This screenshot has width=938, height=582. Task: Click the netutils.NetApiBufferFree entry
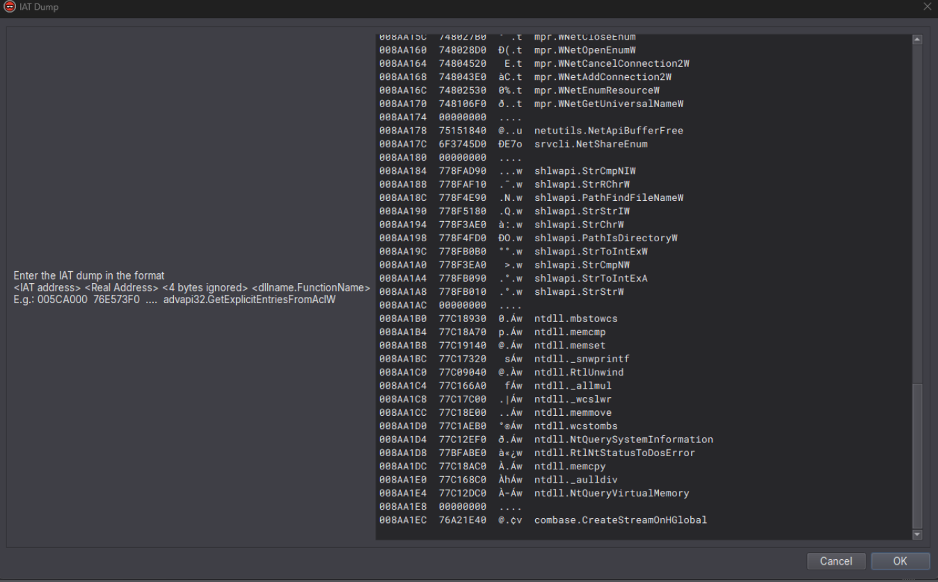pyautogui.click(x=608, y=131)
